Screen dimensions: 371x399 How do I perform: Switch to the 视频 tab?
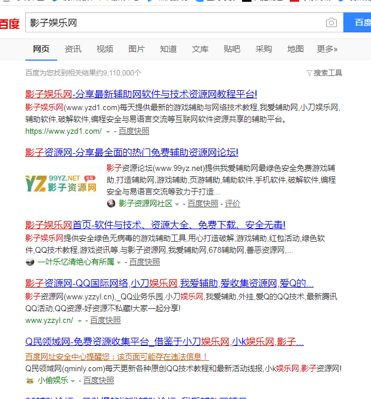[105, 49]
